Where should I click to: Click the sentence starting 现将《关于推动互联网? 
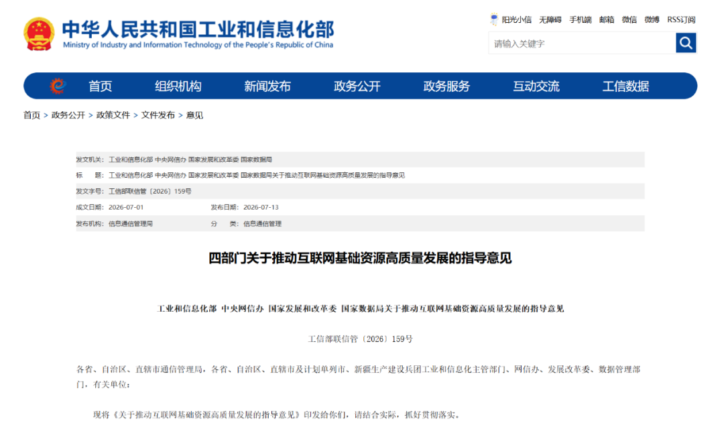coord(277,414)
